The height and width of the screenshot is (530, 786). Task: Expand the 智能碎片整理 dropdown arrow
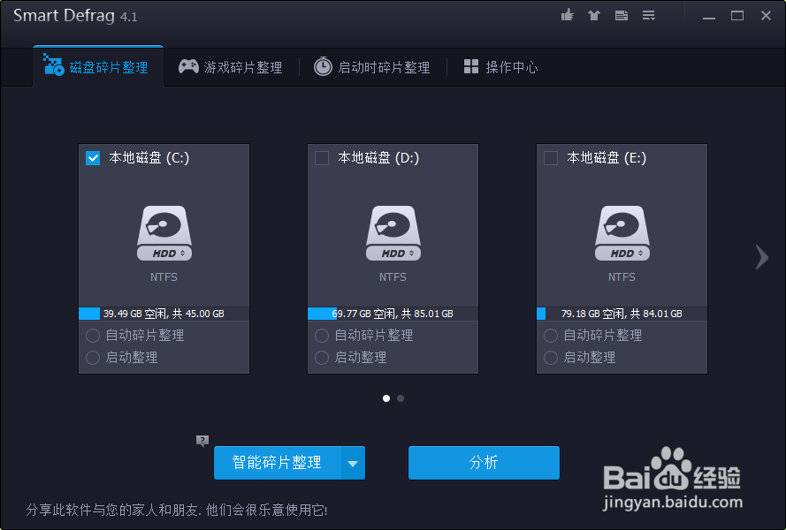pyautogui.click(x=353, y=463)
